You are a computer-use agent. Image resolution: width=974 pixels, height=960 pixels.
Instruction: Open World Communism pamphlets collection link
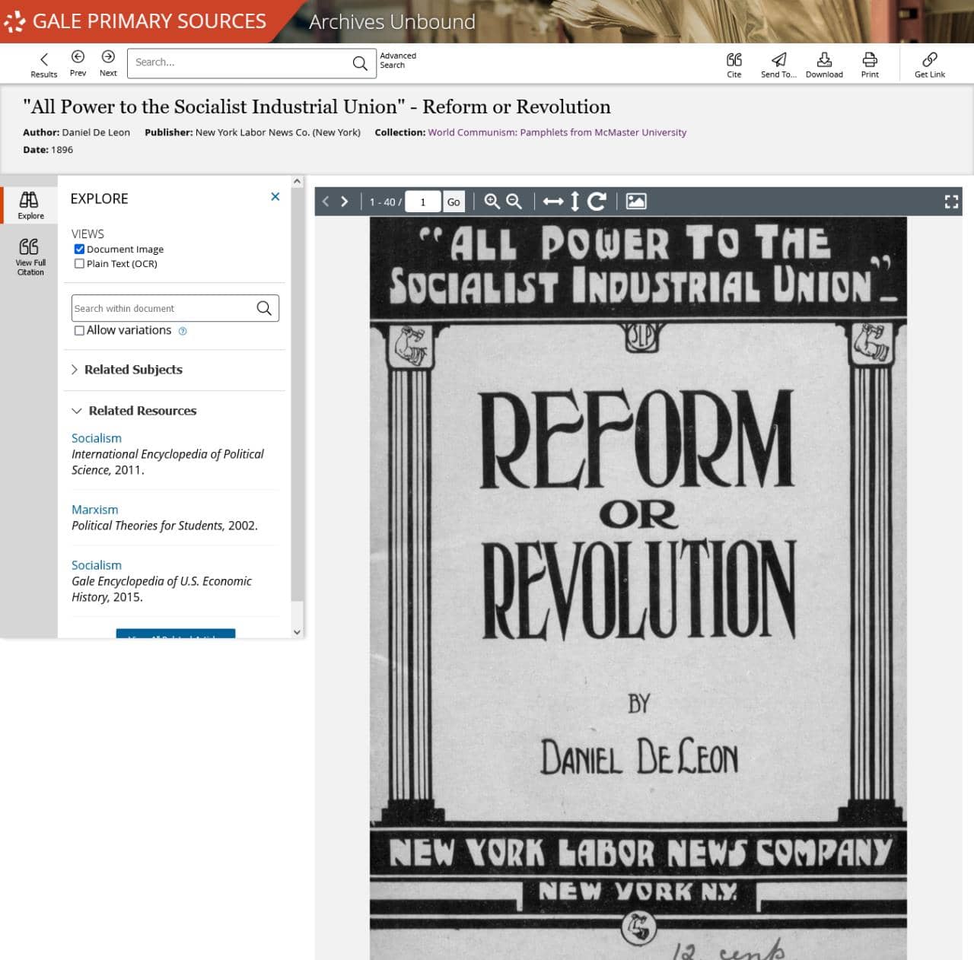(x=557, y=132)
